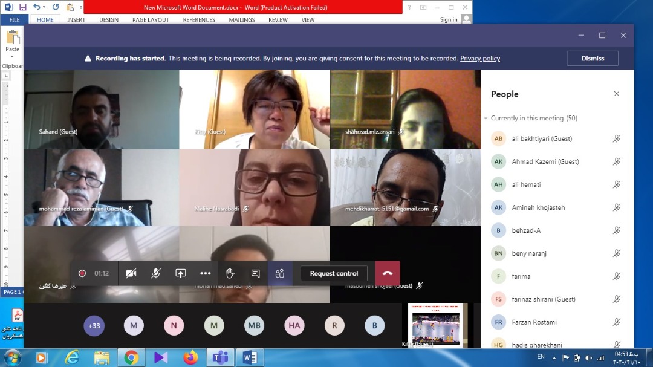Open the share screen tray

tap(180, 273)
